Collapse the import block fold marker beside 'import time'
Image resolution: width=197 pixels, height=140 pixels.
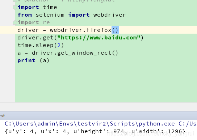coord(15,8)
